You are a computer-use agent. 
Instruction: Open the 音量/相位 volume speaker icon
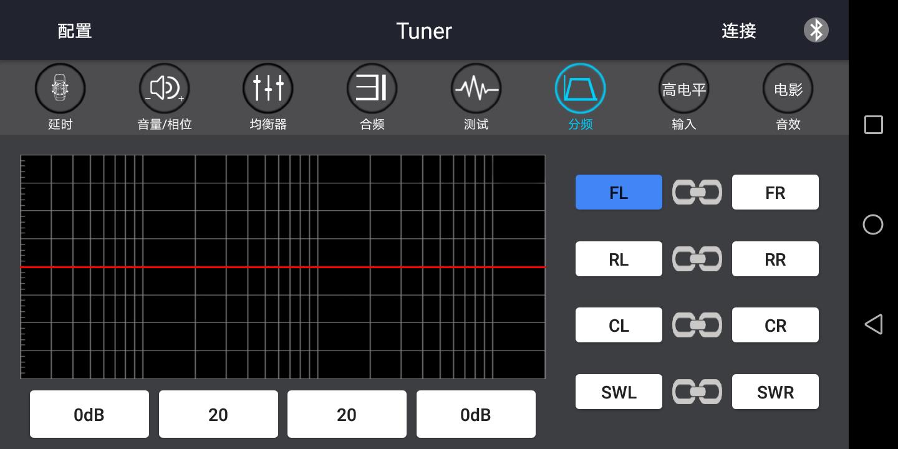pyautogui.click(x=164, y=89)
